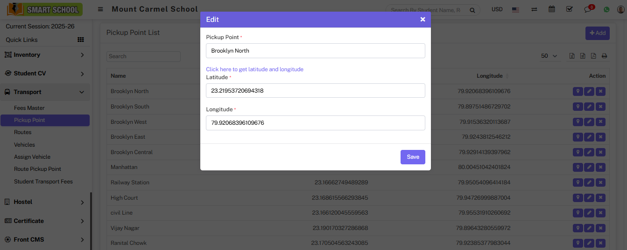The height and width of the screenshot is (250, 627).
Task: Expand the Hostel sidebar section
Action: pos(45,202)
